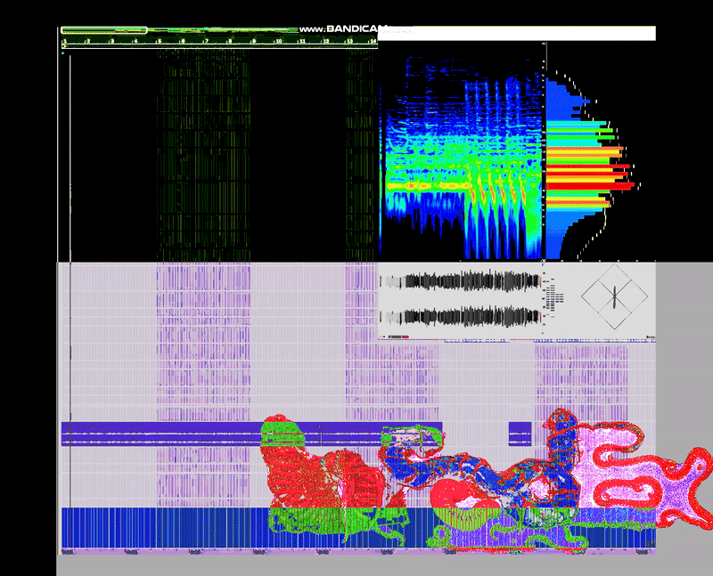
Task: Click the level meter between waveform and vectorscope
Action: (553, 296)
